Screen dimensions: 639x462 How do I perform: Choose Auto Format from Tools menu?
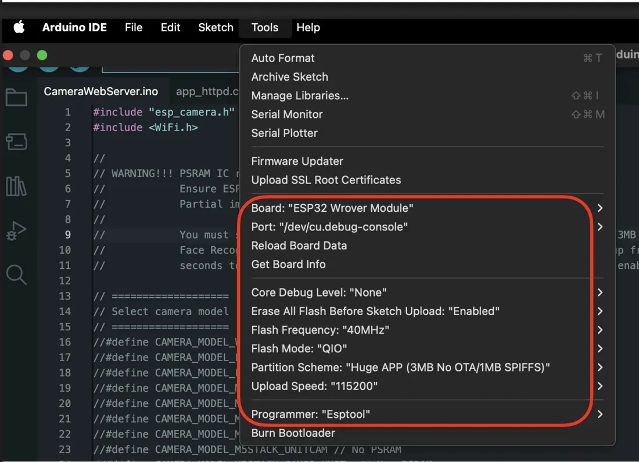tap(427, 58)
